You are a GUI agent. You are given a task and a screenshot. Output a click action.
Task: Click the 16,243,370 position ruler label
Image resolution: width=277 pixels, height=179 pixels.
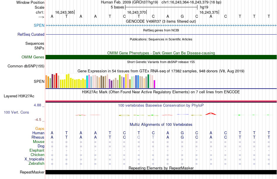coord(136,12)
